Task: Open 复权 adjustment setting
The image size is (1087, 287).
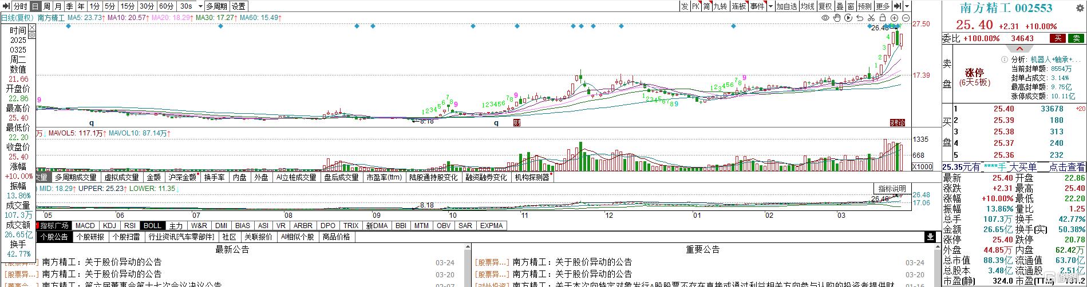Action: pos(826,6)
